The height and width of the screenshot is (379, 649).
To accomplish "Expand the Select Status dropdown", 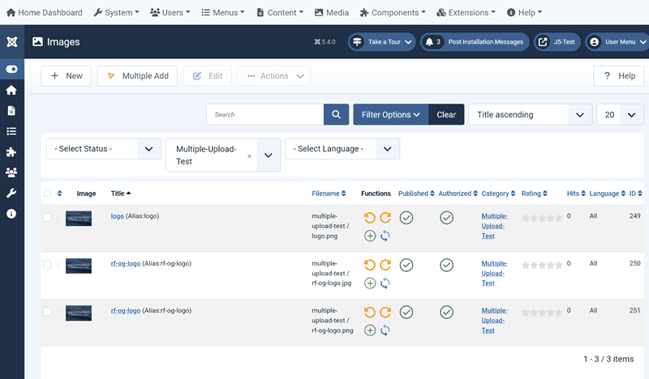I will coord(103,149).
